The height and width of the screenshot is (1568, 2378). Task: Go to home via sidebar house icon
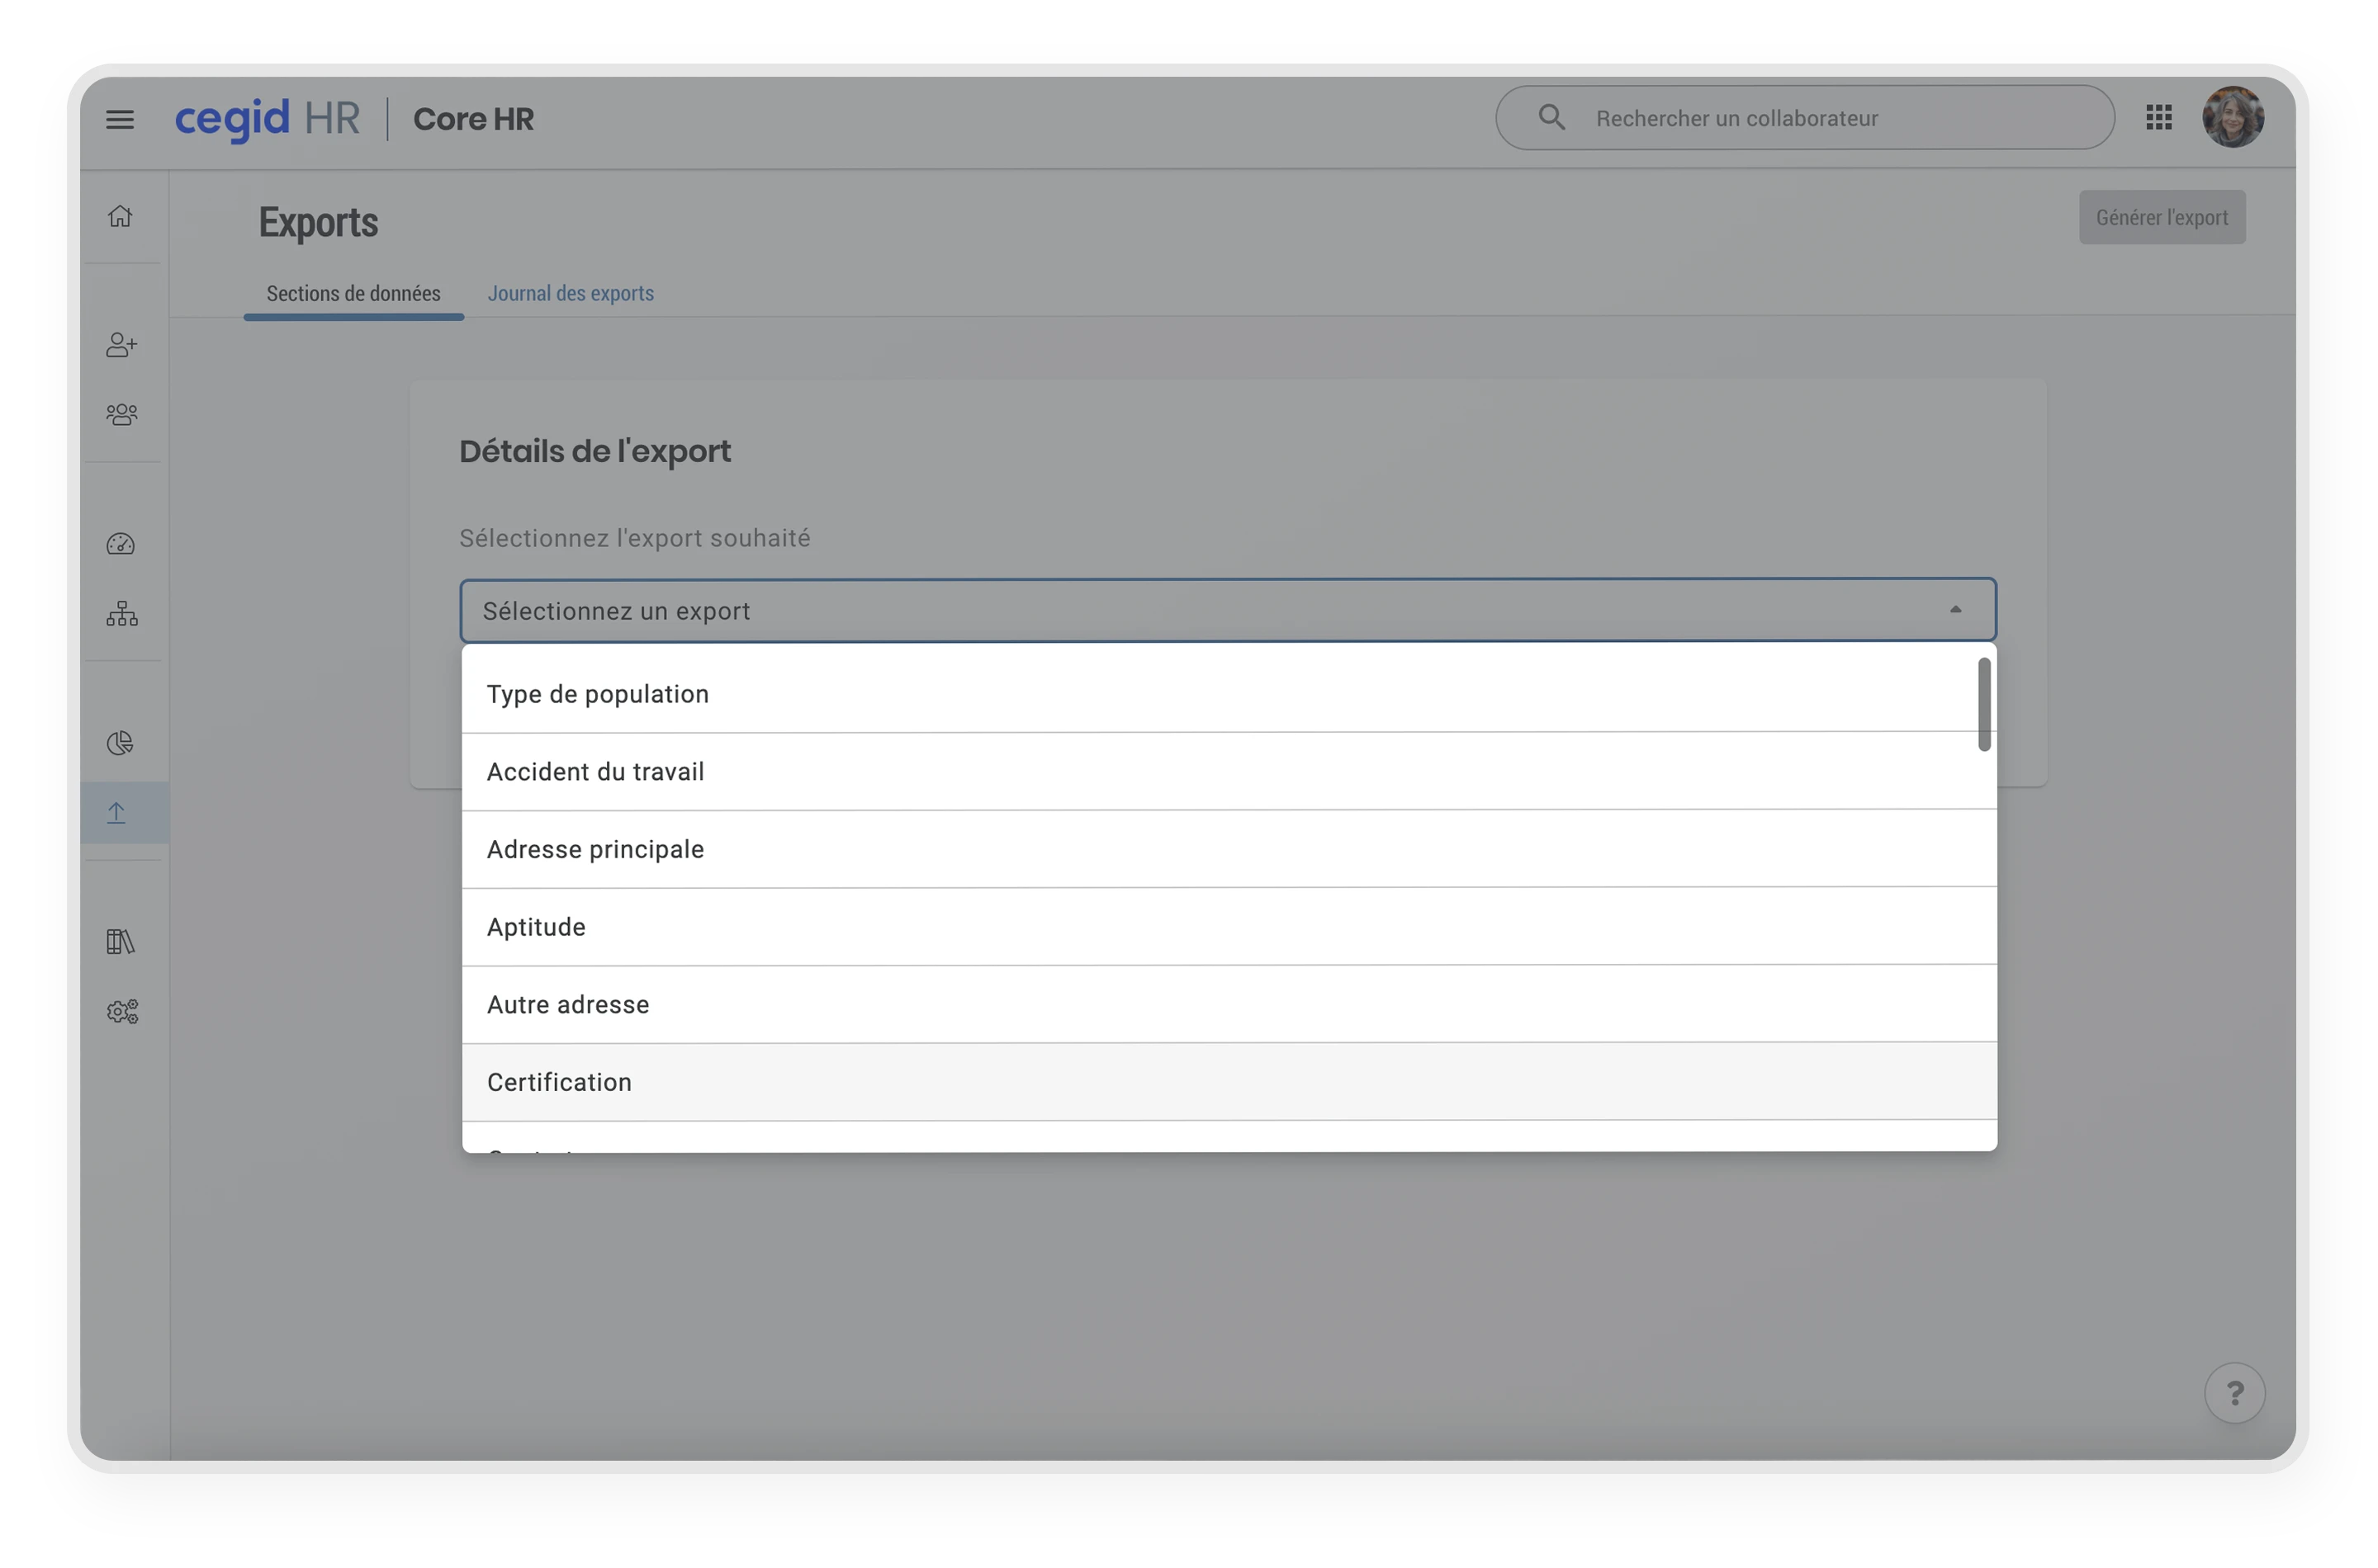click(120, 216)
